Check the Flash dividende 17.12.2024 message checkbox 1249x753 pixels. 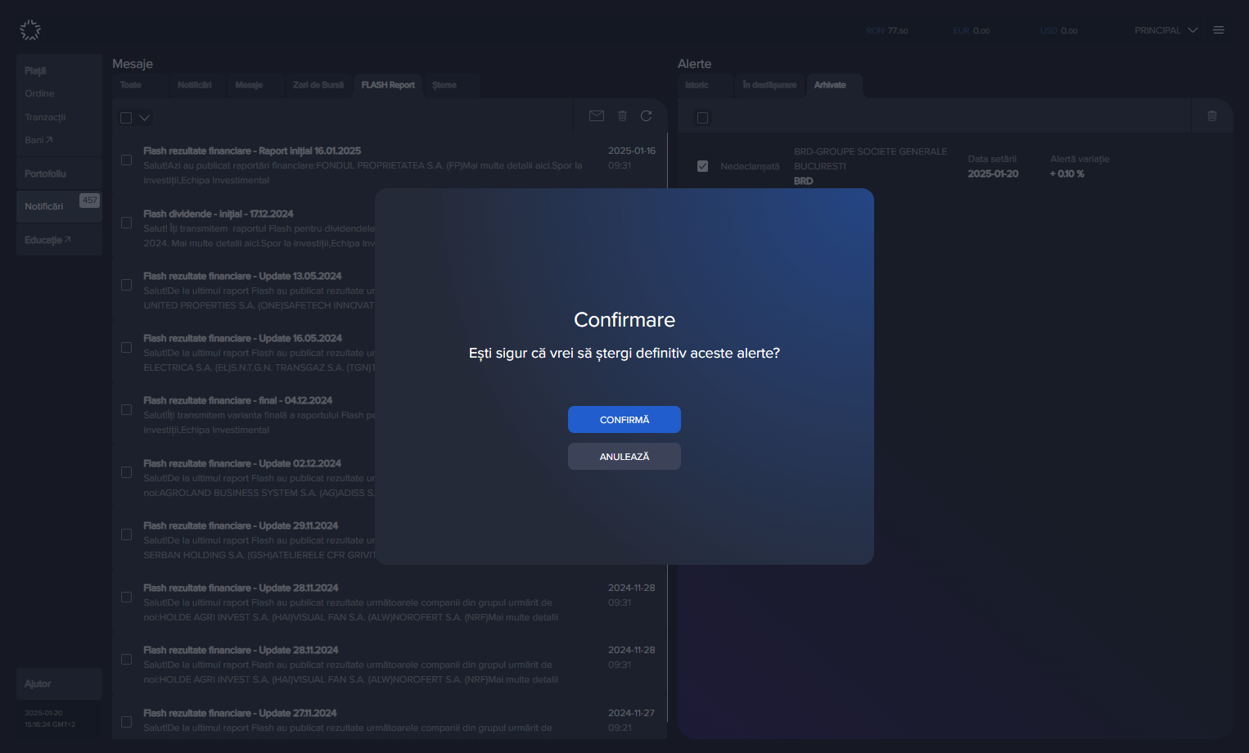[x=126, y=223]
